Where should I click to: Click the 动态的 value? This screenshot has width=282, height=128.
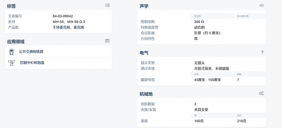200,27
